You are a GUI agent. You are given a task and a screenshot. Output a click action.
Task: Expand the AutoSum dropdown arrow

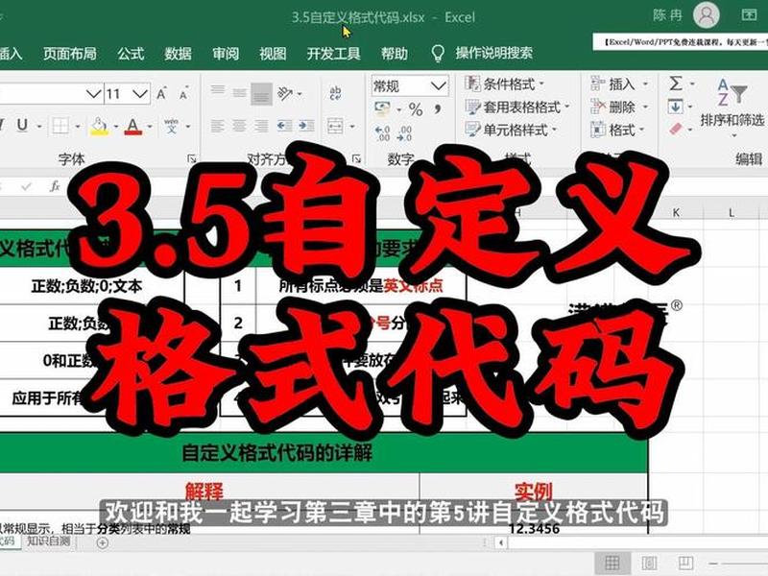coord(692,84)
